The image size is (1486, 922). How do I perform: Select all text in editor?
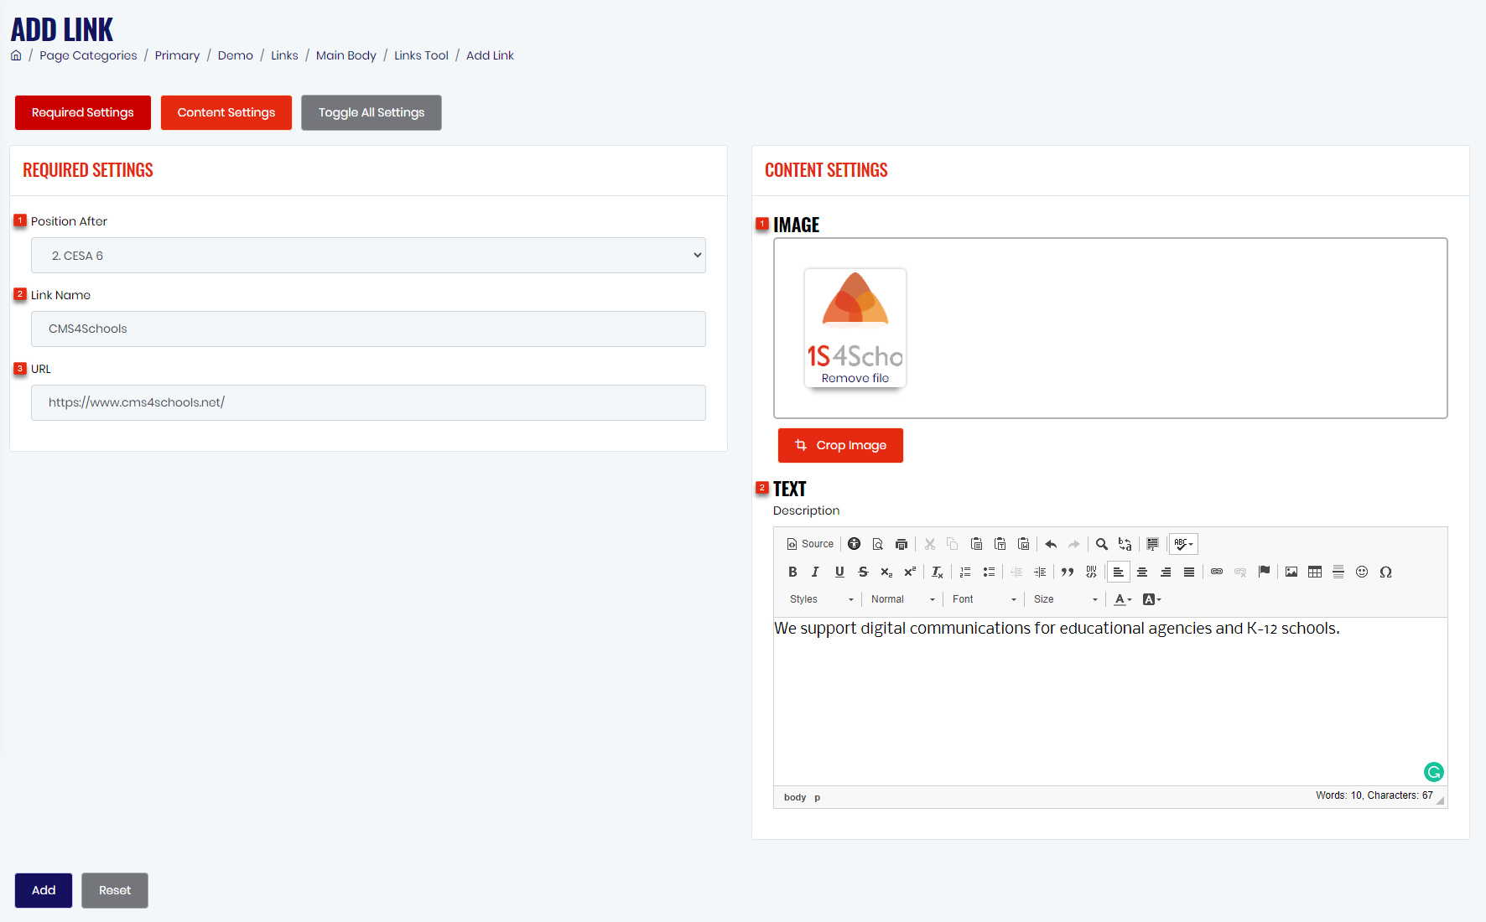pos(1153,544)
